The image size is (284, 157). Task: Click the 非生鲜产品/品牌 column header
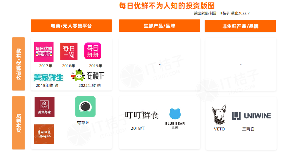[x=240, y=26]
